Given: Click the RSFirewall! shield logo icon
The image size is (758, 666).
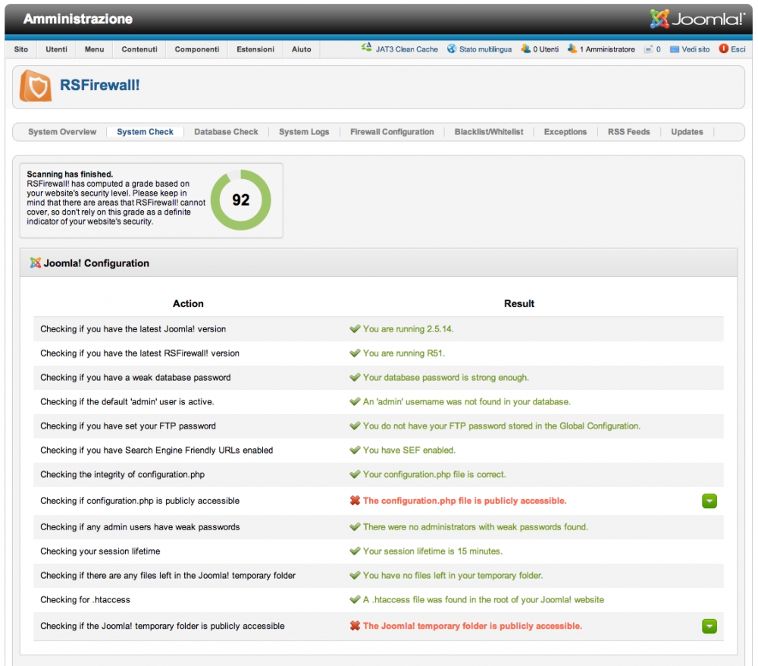Looking at the screenshot, I should point(36,86).
